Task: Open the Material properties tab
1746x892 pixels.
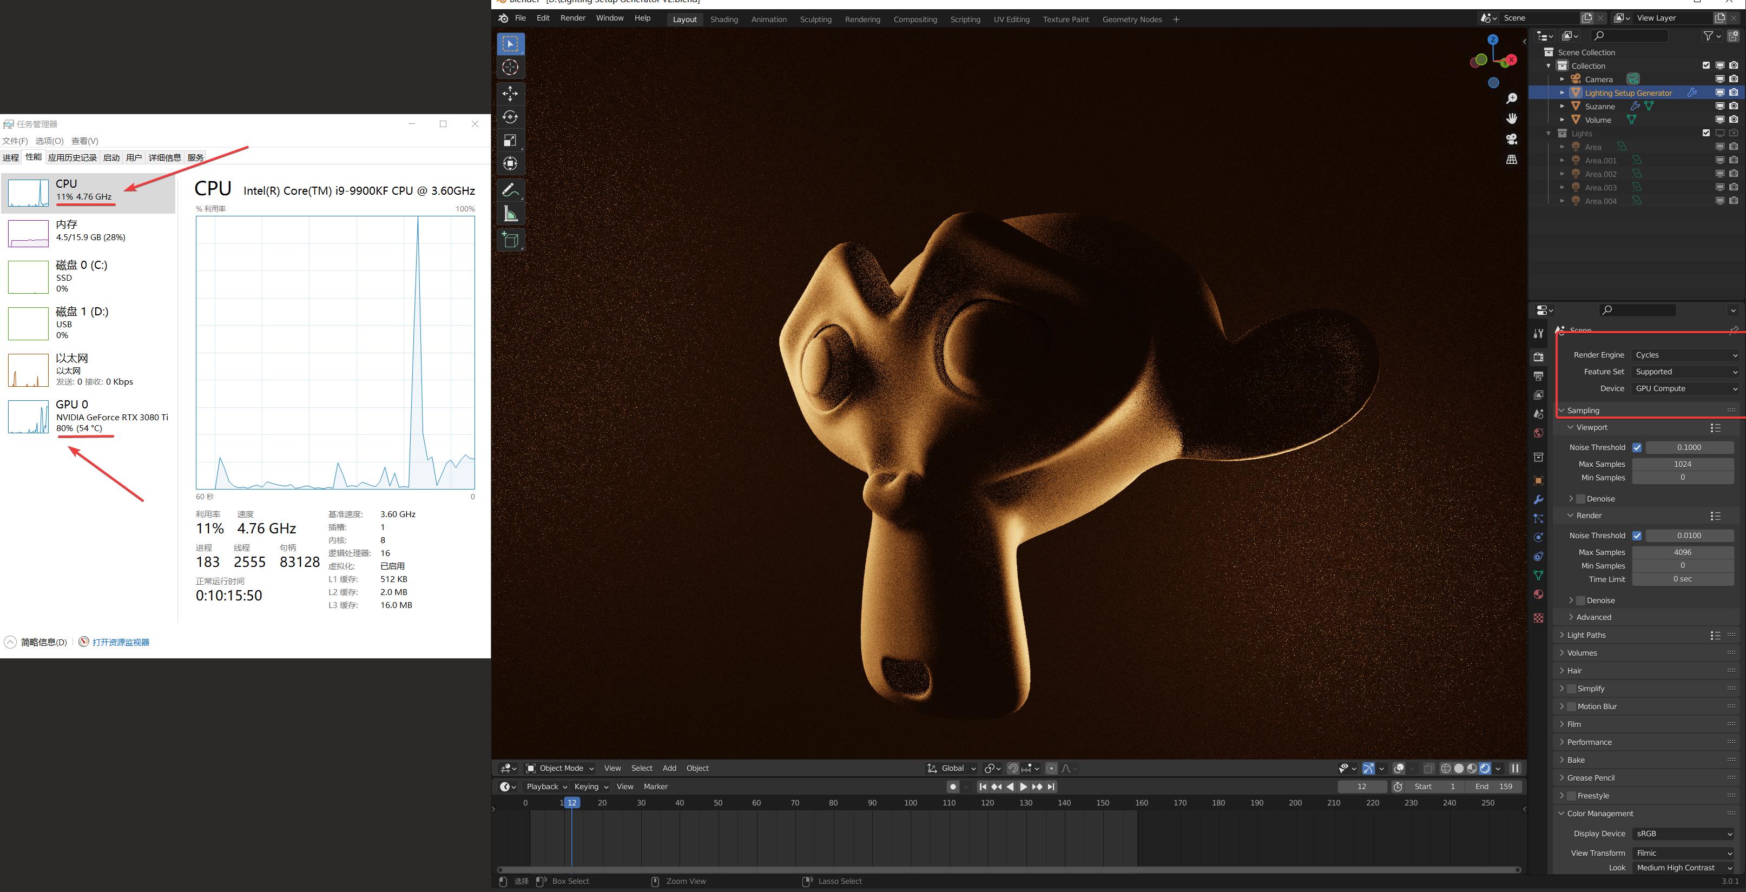Action: pyautogui.click(x=1538, y=594)
